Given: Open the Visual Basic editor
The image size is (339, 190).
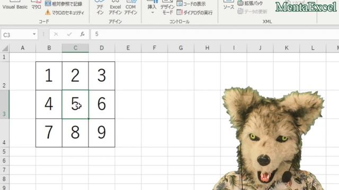Looking at the screenshot, I should (x=15, y=5).
